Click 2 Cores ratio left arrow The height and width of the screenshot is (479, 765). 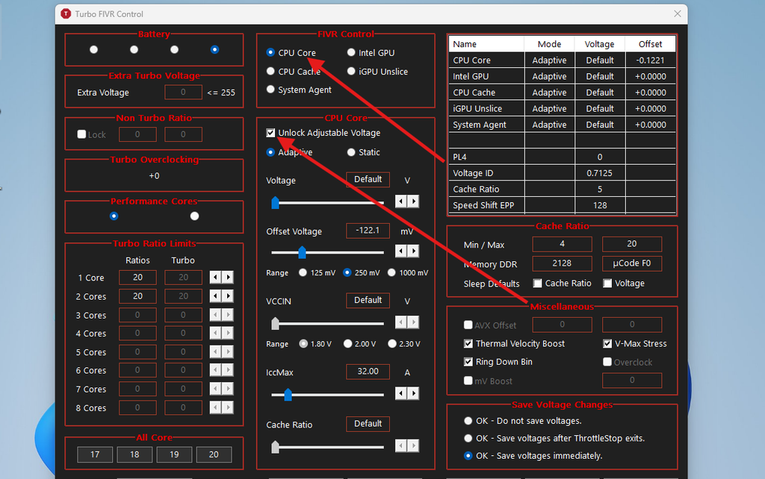pos(215,295)
